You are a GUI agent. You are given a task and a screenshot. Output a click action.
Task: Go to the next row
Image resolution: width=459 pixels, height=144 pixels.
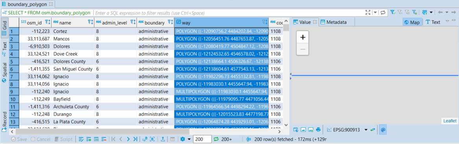128,139
